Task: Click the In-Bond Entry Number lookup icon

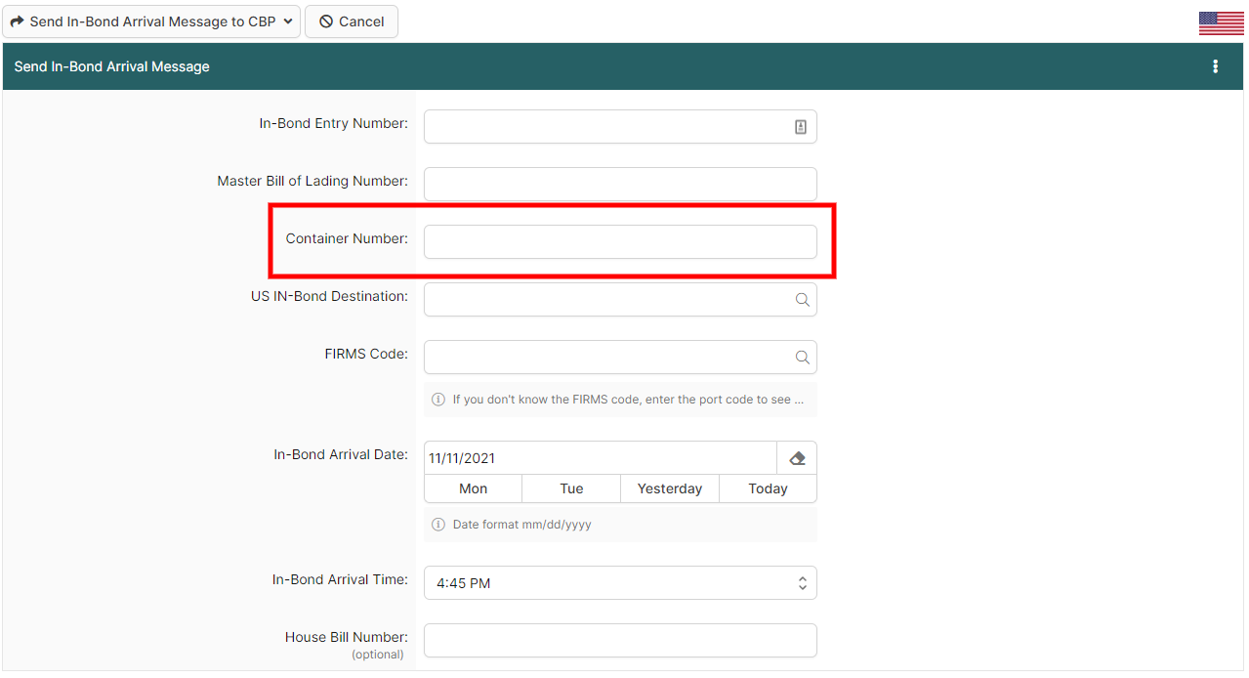Action: pyautogui.click(x=800, y=127)
